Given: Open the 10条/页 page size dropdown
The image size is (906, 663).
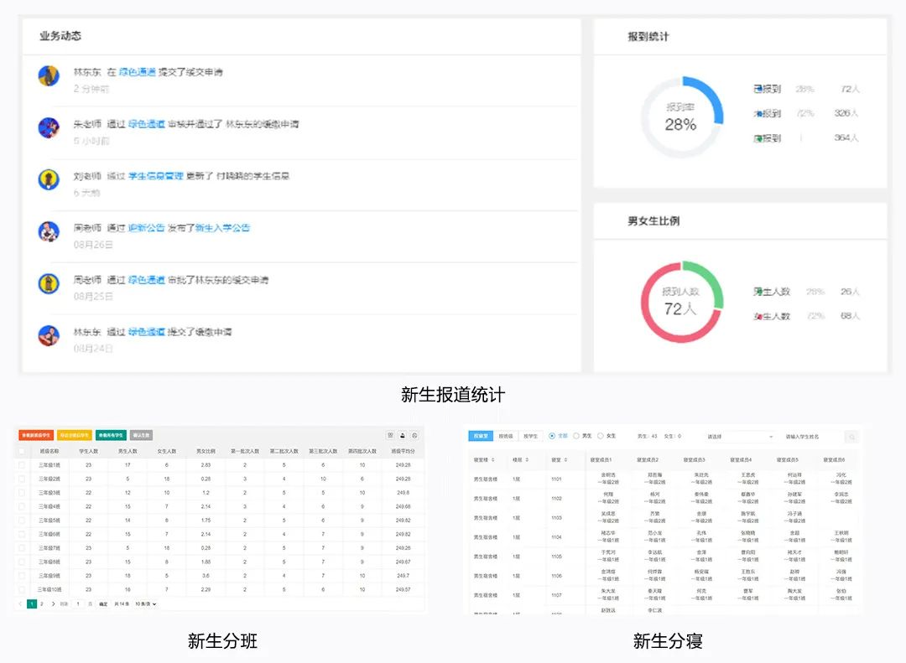Looking at the screenshot, I should (x=146, y=603).
